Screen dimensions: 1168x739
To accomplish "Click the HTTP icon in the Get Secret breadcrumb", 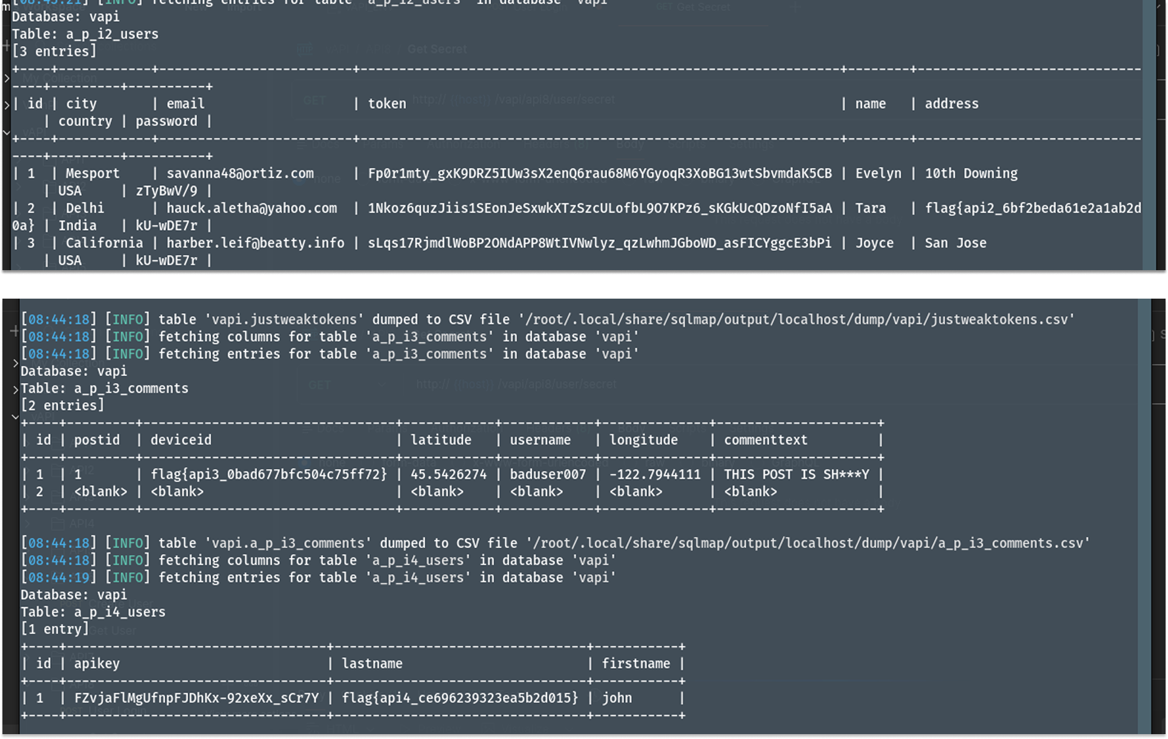I will point(305,49).
